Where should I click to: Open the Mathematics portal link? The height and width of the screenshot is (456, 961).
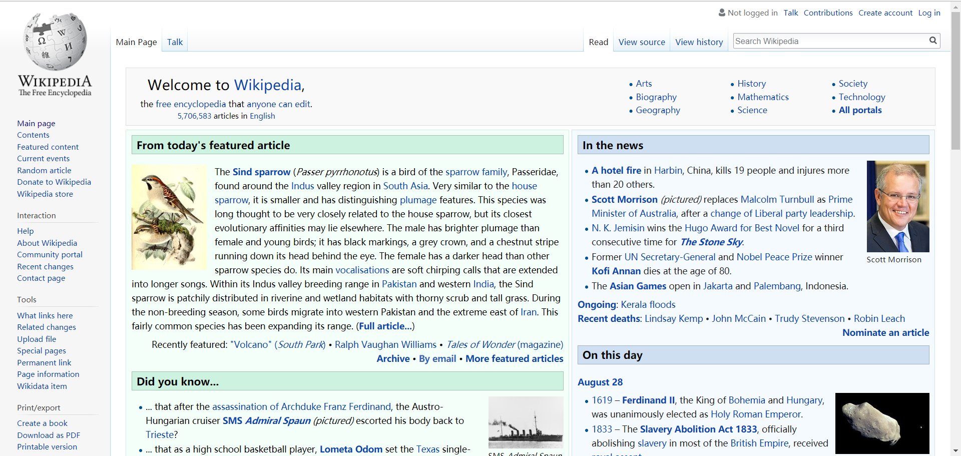click(763, 97)
